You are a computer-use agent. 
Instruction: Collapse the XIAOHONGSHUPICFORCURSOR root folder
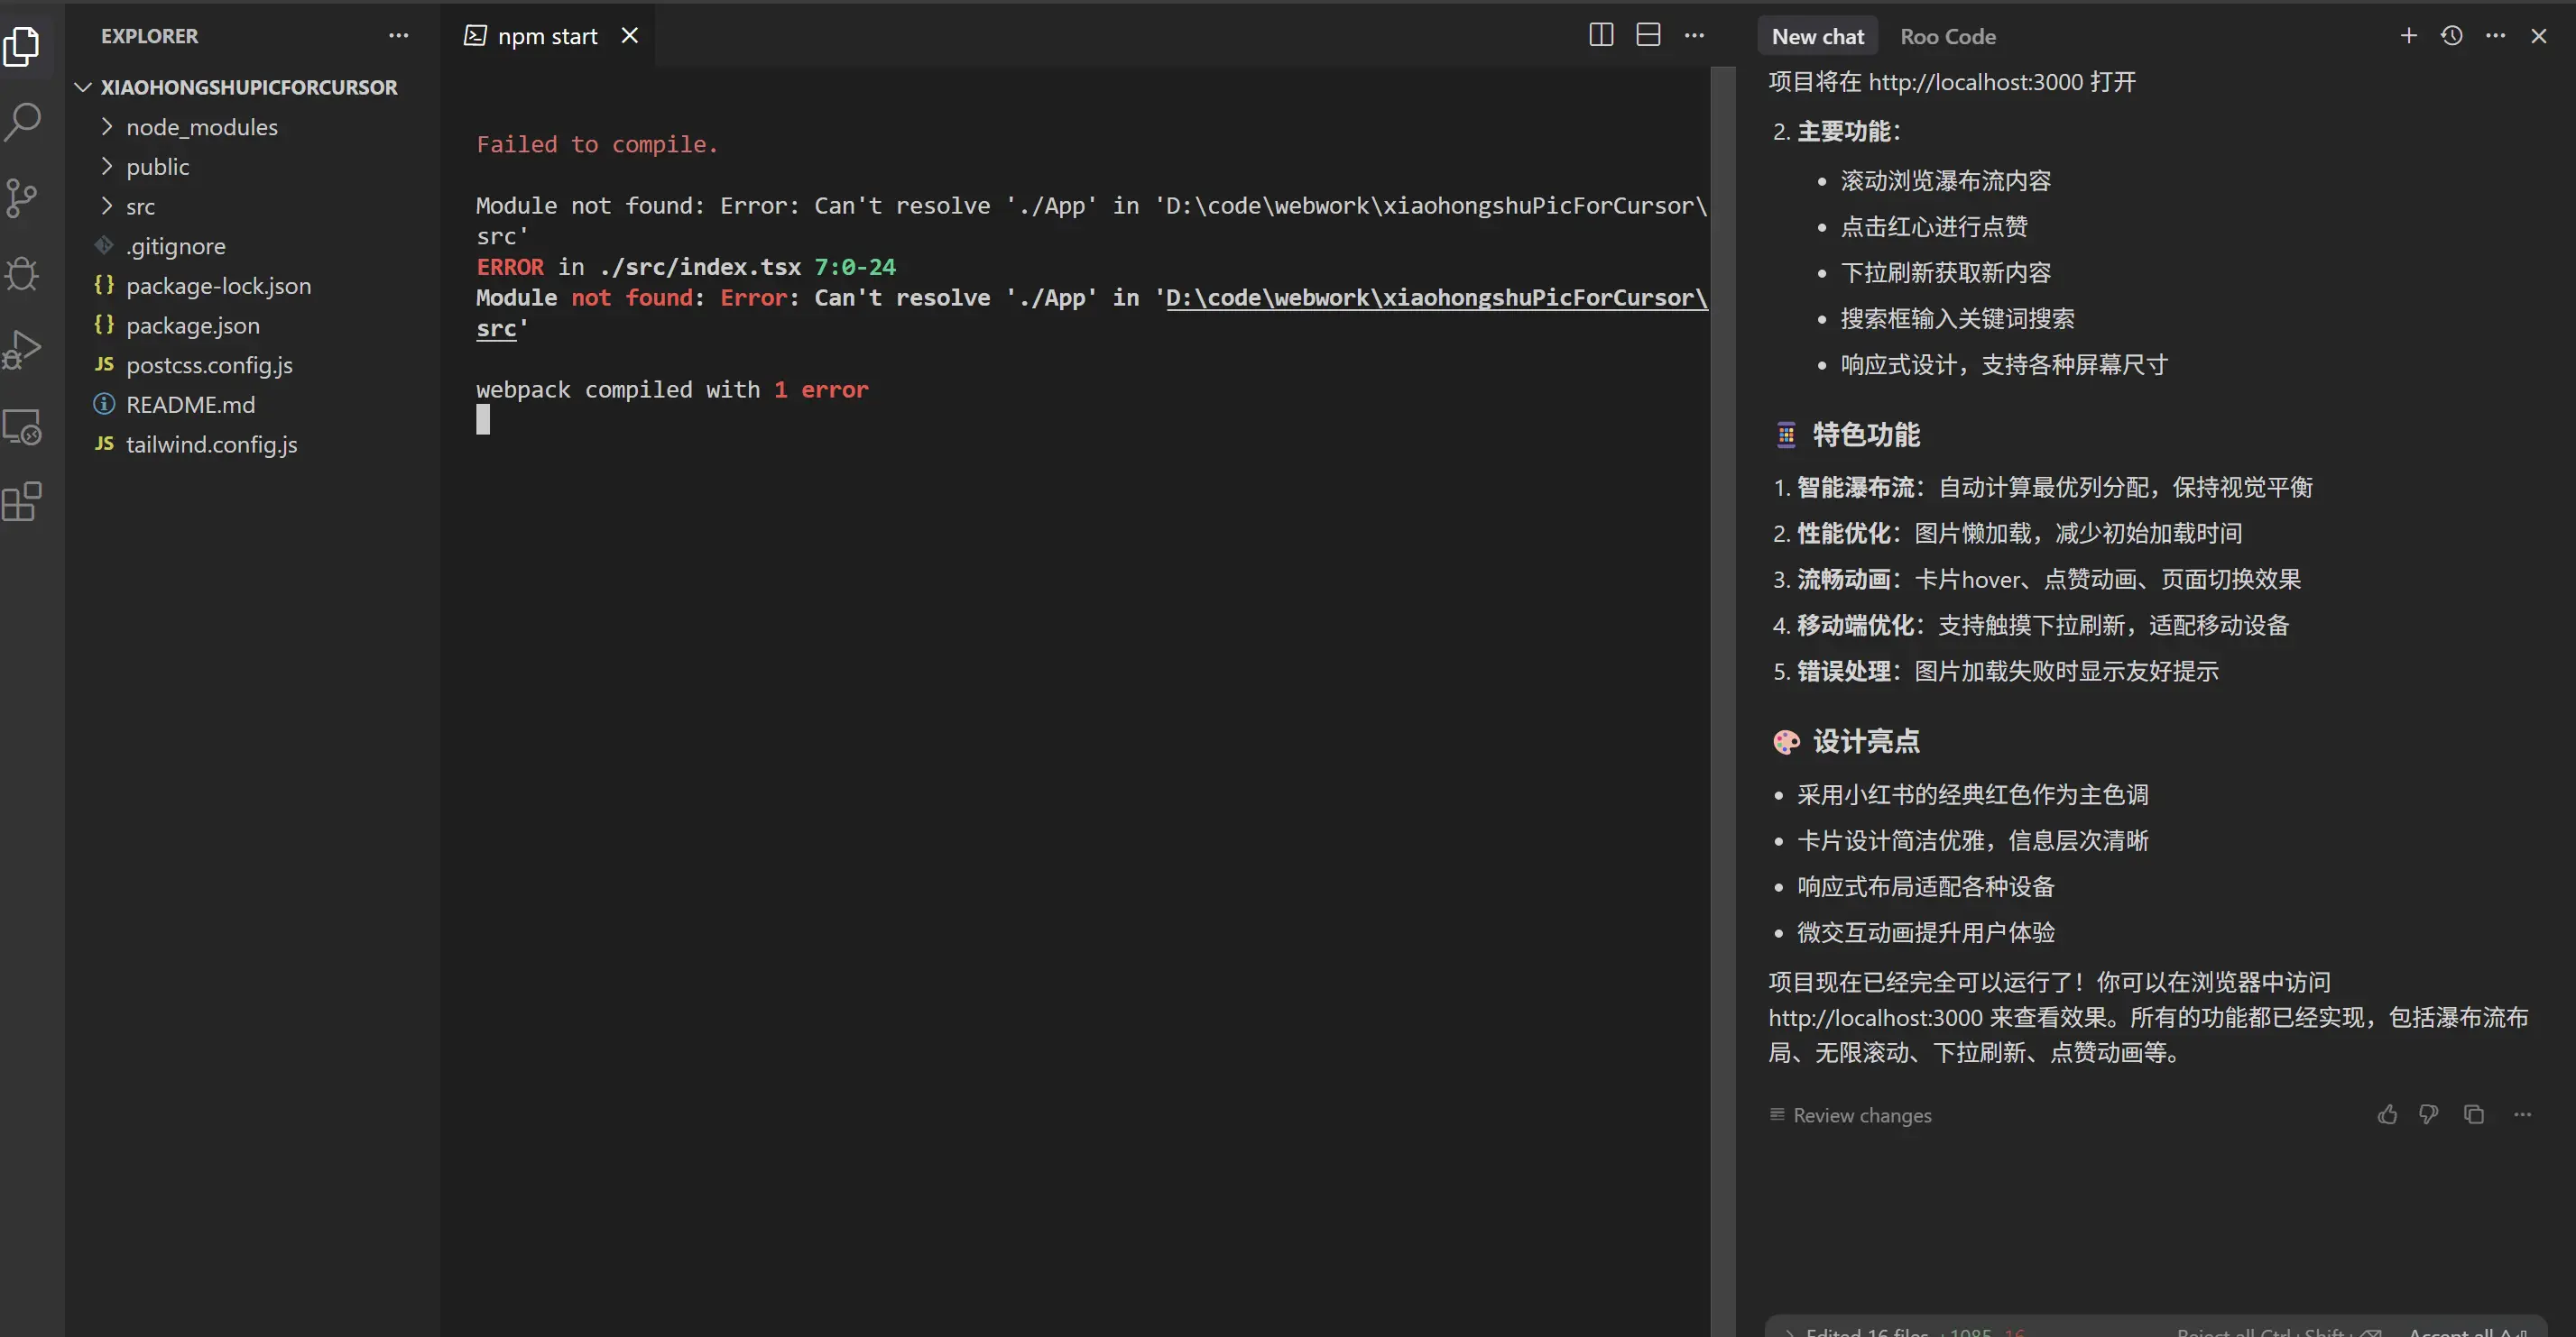pos(250,87)
